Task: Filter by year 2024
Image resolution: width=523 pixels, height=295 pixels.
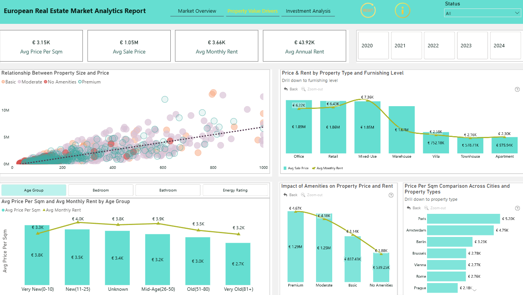Action: 505,45
